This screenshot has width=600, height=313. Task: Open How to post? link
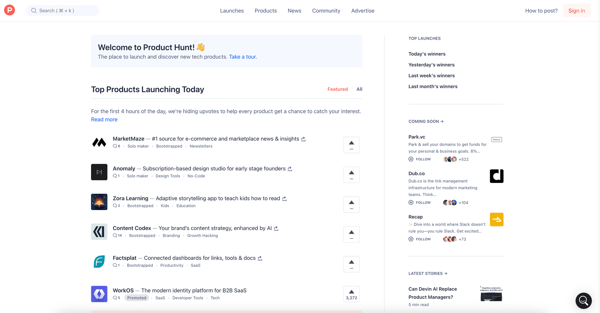(541, 11)
